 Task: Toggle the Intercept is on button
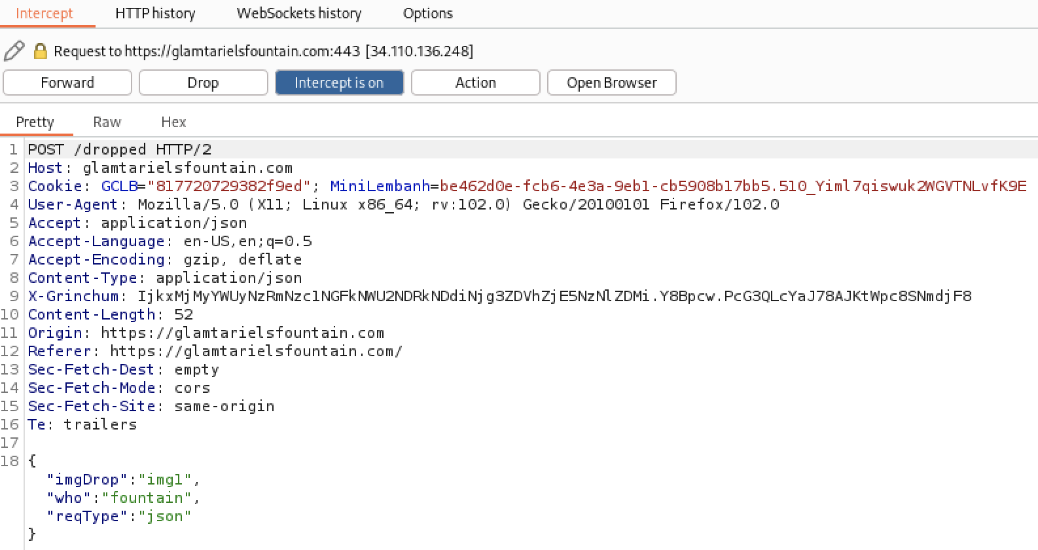click(x=339, y=82)
